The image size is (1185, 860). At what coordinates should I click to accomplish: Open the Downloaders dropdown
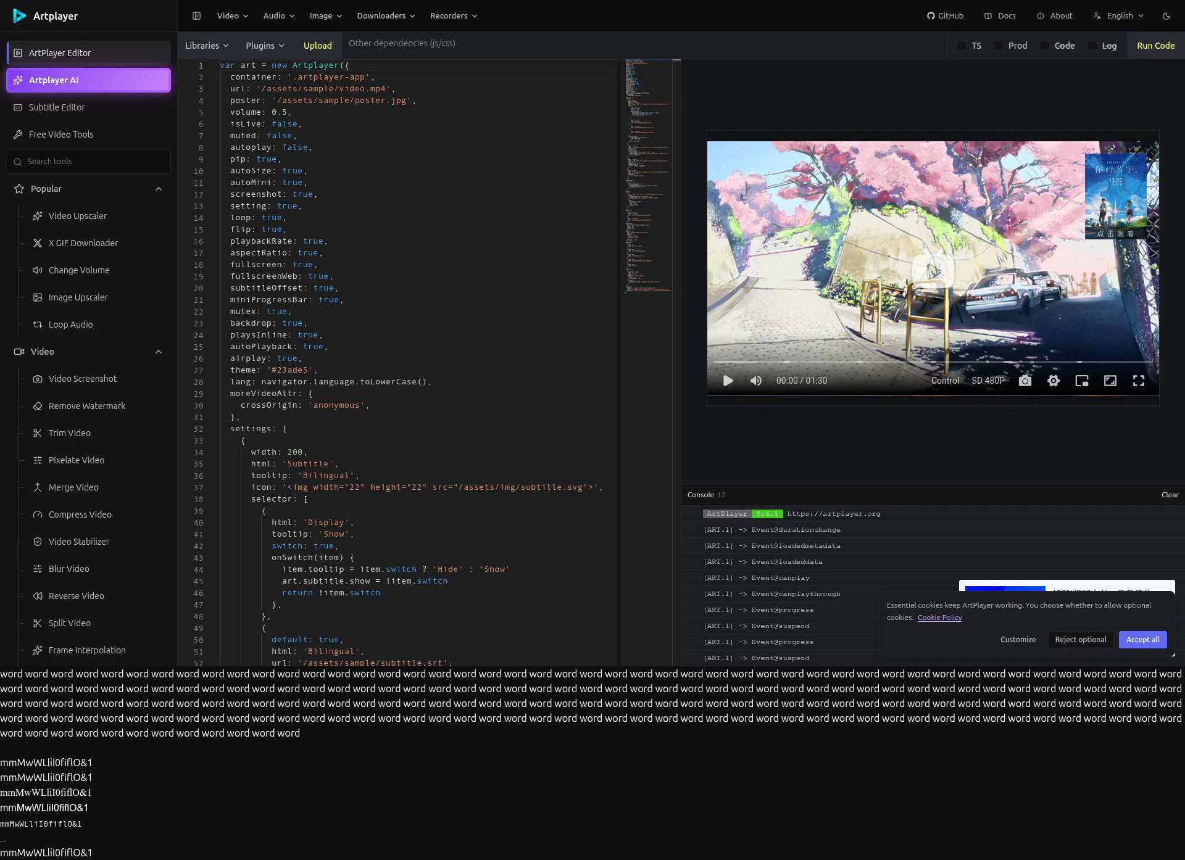tap(386, 16)
